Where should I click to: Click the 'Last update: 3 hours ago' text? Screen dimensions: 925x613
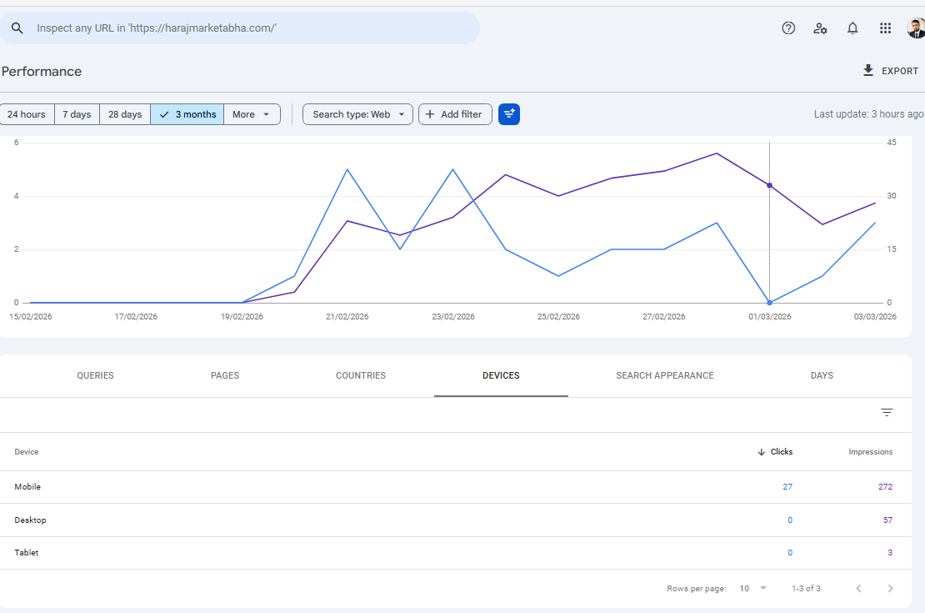[x=868, y=114]
